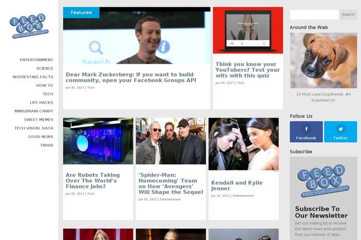This screenshot has height=240, width=361.
Task: Click the Featured badge label
Action: pyautogui.click(x=81, y=13)
